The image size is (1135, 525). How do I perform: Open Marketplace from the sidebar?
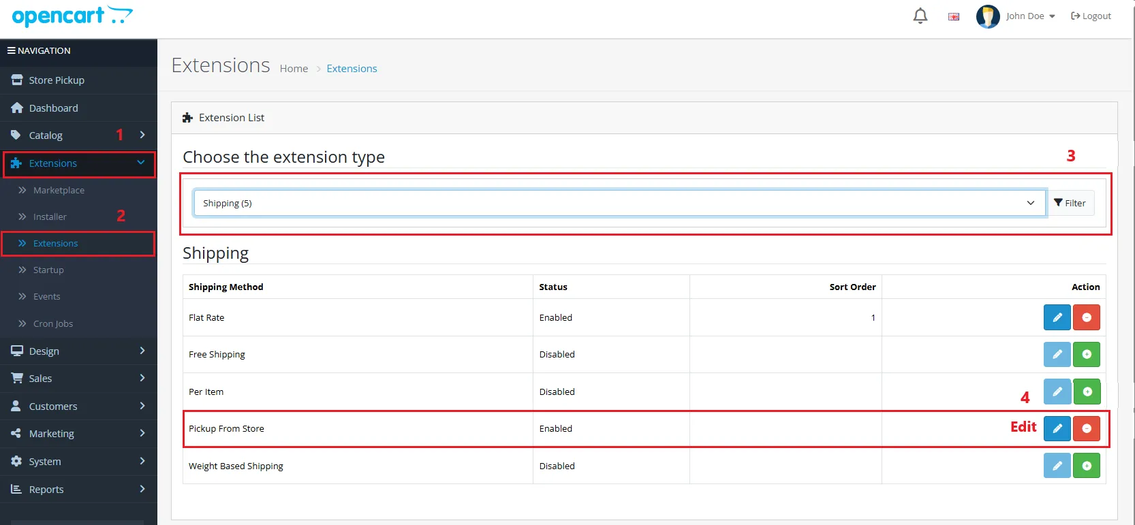59,190
